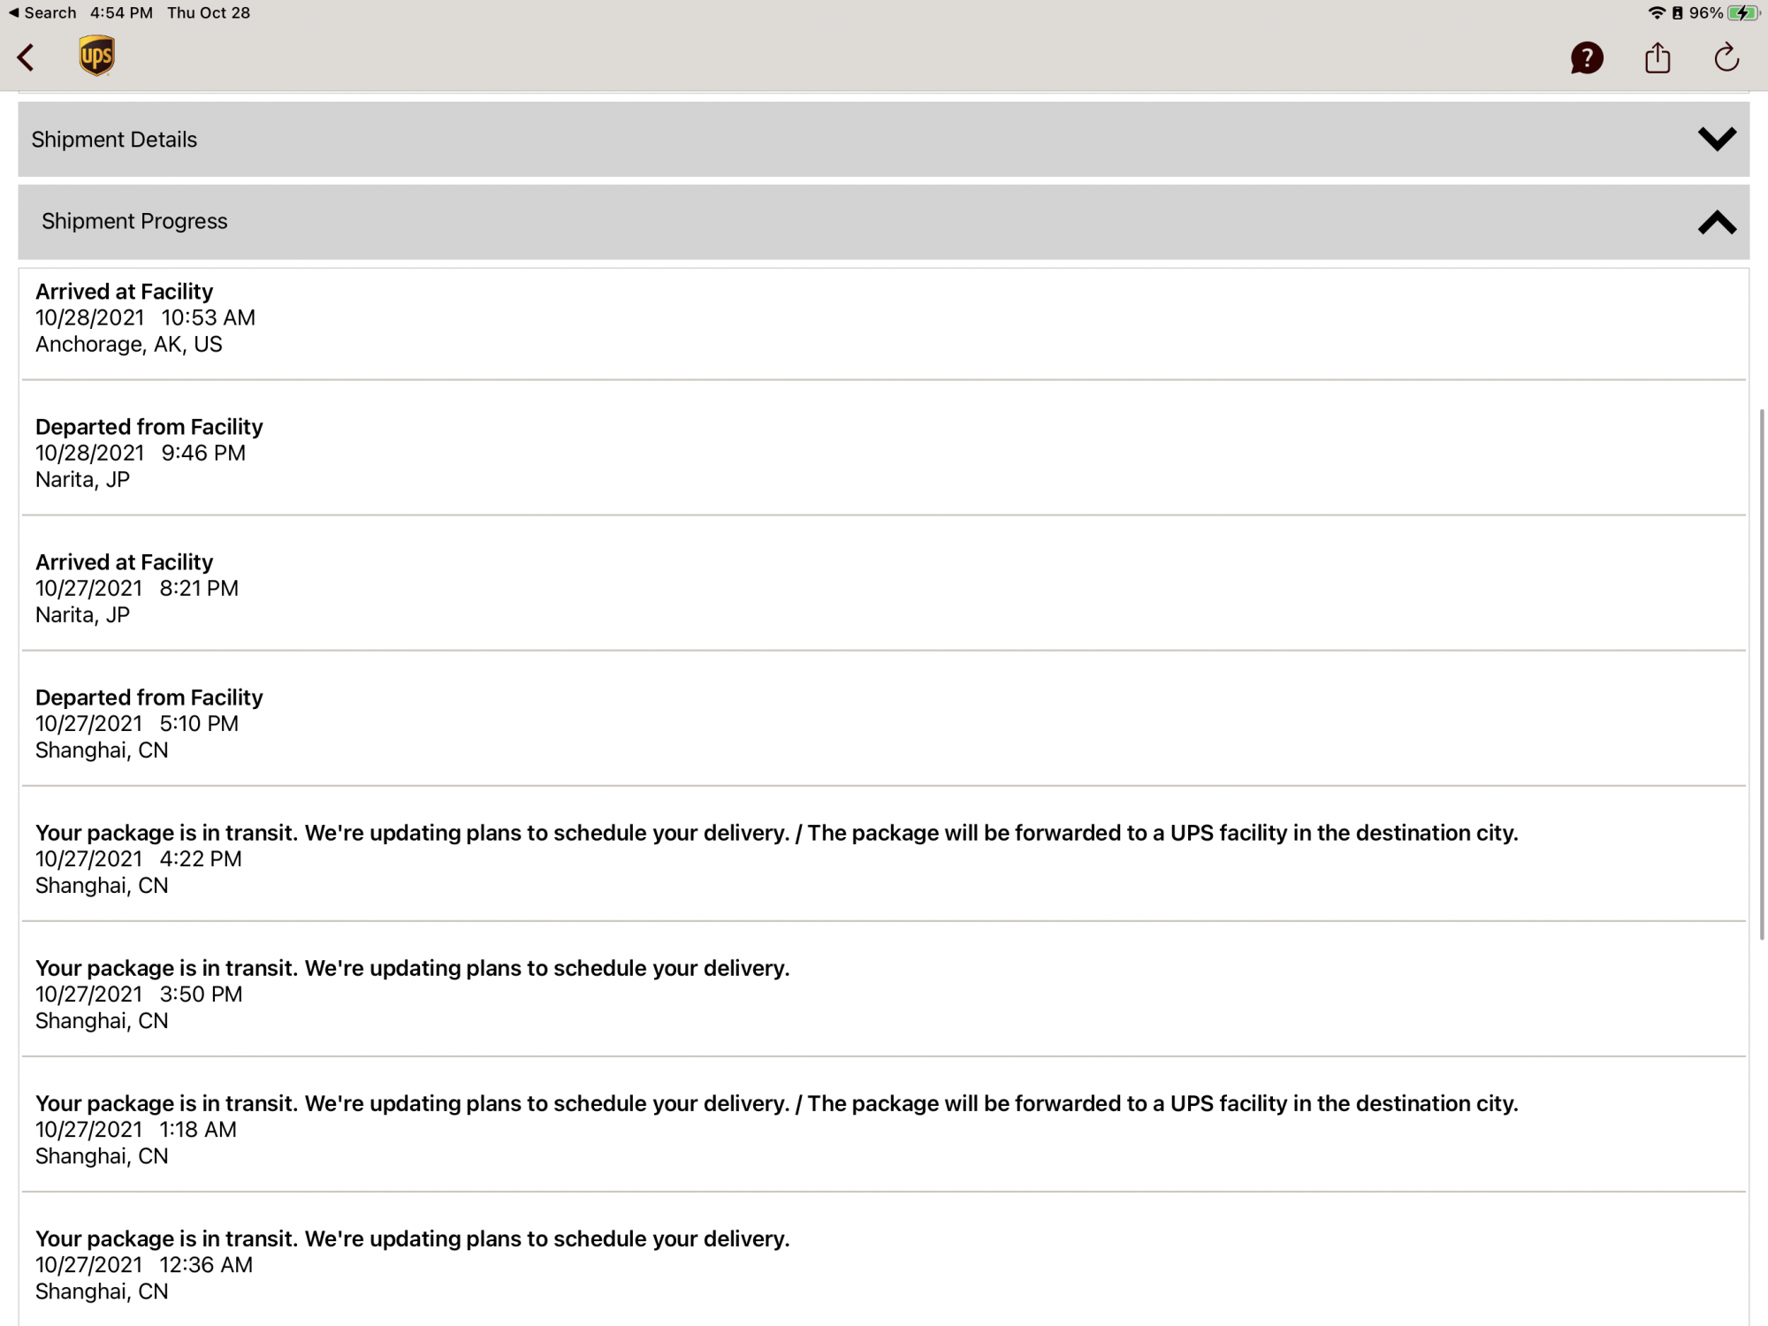Tap the battery indicator icon
The height and width of the screenshot is (1326, 1768).
(x=1742, y=13)
